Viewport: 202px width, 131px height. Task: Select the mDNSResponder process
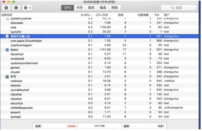coord(22,108)
